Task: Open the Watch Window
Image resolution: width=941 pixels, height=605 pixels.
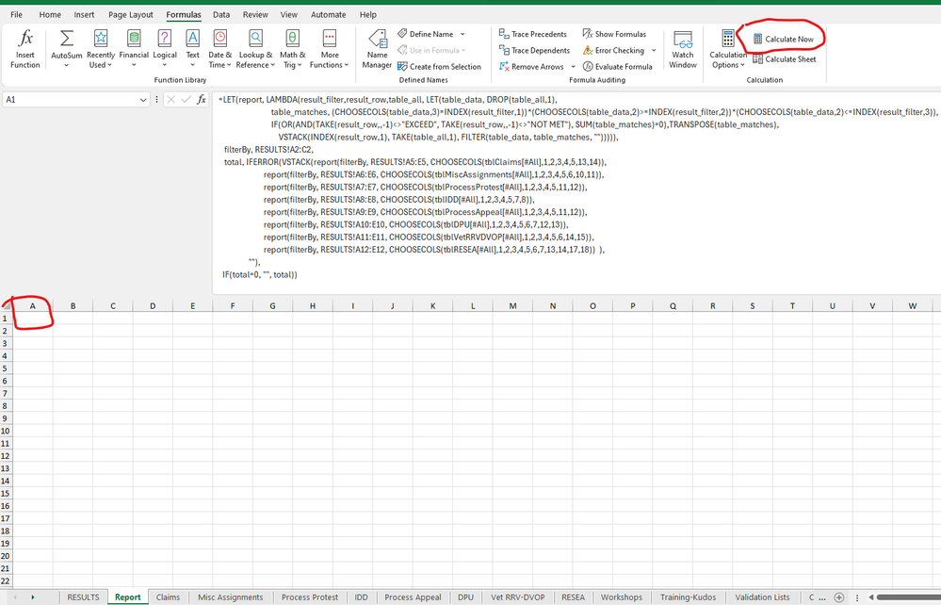Action: pyautogui.click(x=683, y=49)
